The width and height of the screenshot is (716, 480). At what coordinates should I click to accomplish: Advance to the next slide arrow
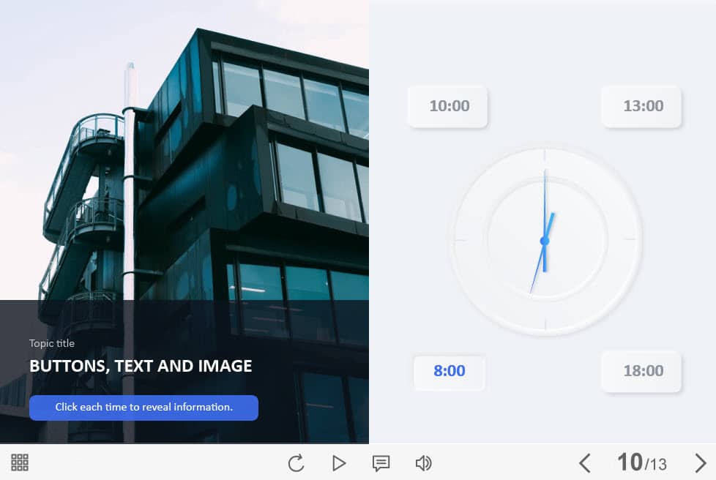(x=700, y=462)
